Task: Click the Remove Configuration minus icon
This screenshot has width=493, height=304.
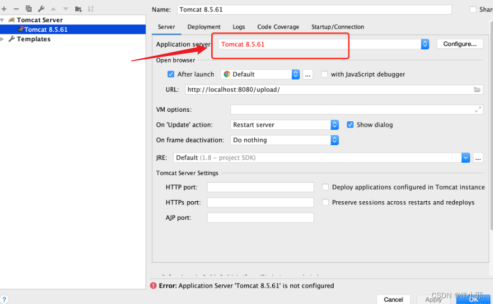Action: [x=16, y=9]
